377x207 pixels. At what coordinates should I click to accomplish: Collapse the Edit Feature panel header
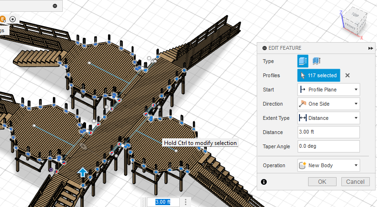tap(264, 48)
